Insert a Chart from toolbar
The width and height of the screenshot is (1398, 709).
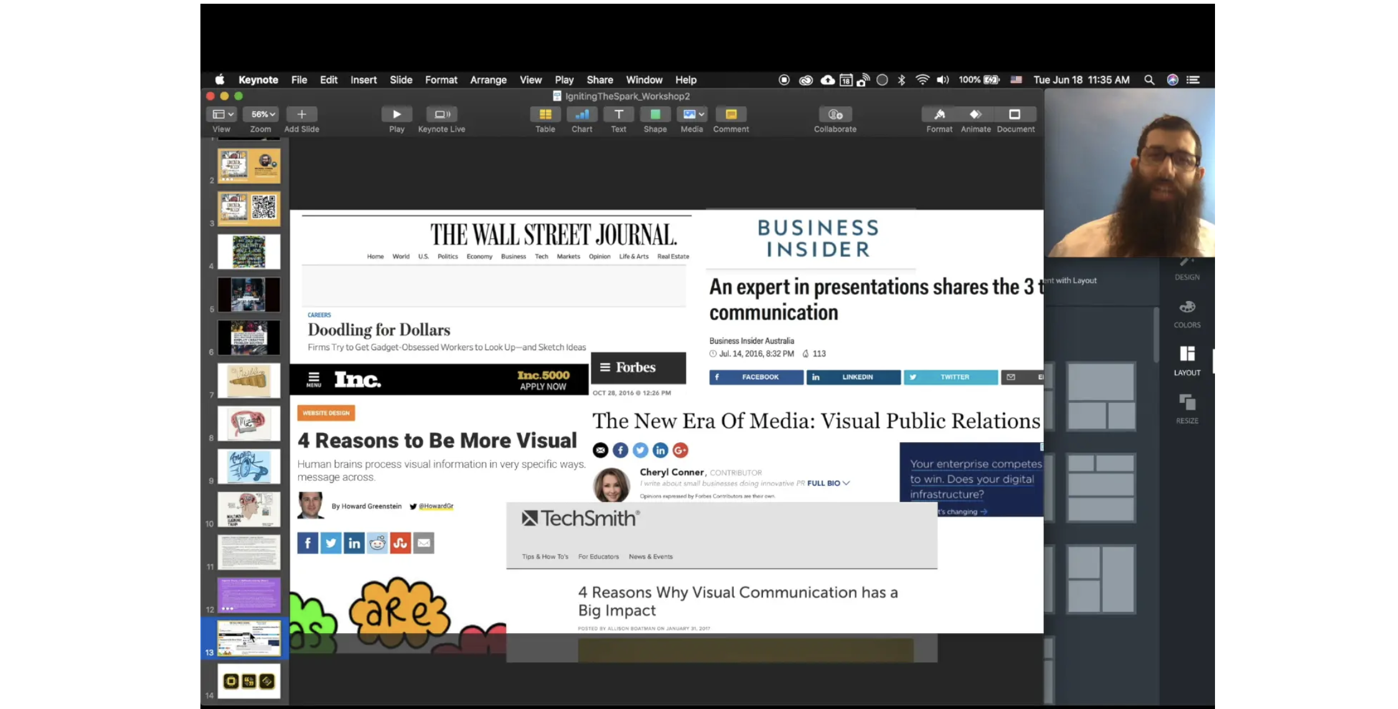click(582, 114)
